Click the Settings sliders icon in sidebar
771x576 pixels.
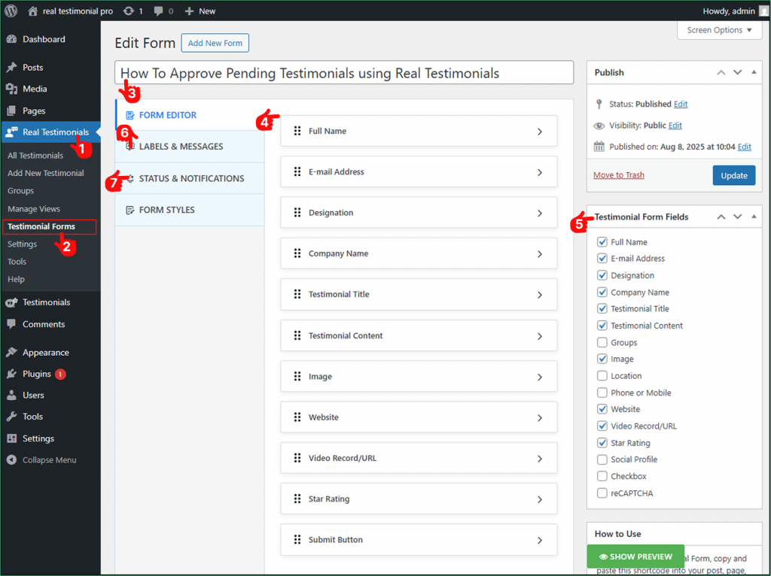[x=12, y=438]
